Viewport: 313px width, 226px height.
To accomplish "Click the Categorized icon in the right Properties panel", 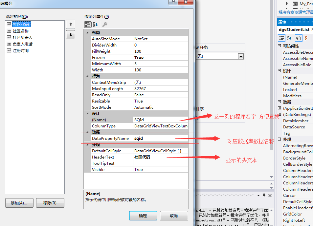I will (281, 38).
